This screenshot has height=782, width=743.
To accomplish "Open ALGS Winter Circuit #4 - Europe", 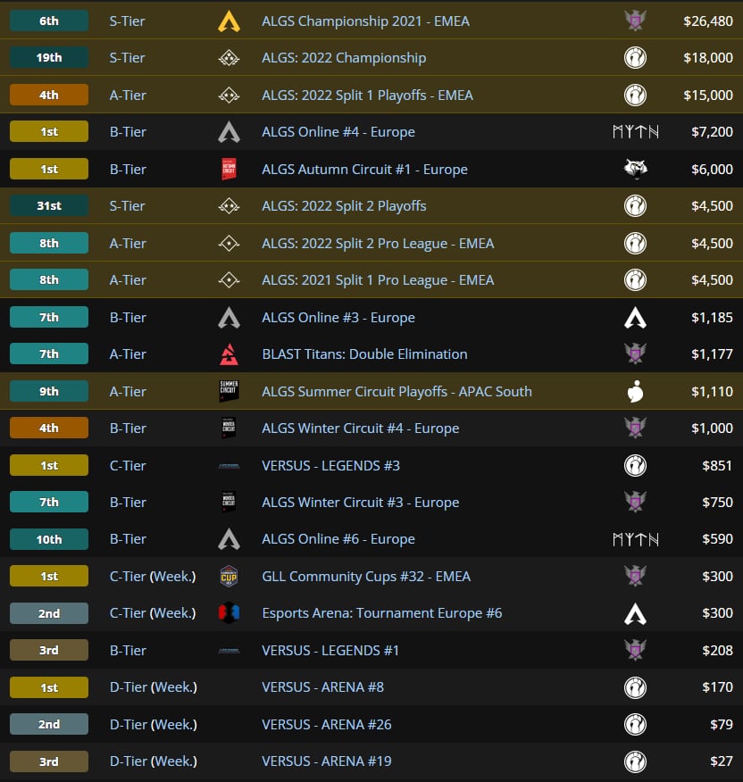I will tap(360, 428).
